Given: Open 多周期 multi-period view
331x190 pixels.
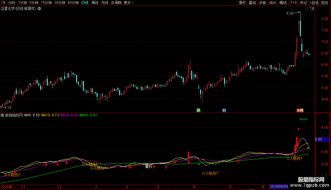Looking at the screenshot, I should coord(116,3).
